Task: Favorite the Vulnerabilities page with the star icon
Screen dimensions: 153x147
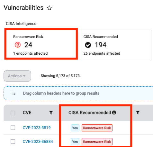Action: pos(49,8)
